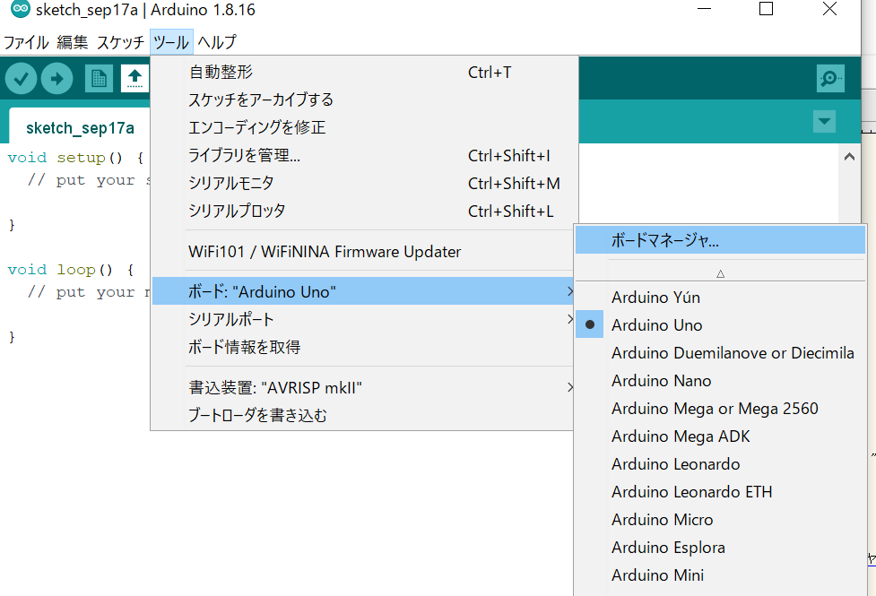The height and width of the screenshot is (596, 876).
Task: Maximize the Arduino window
Action: [x=766, y=9]
